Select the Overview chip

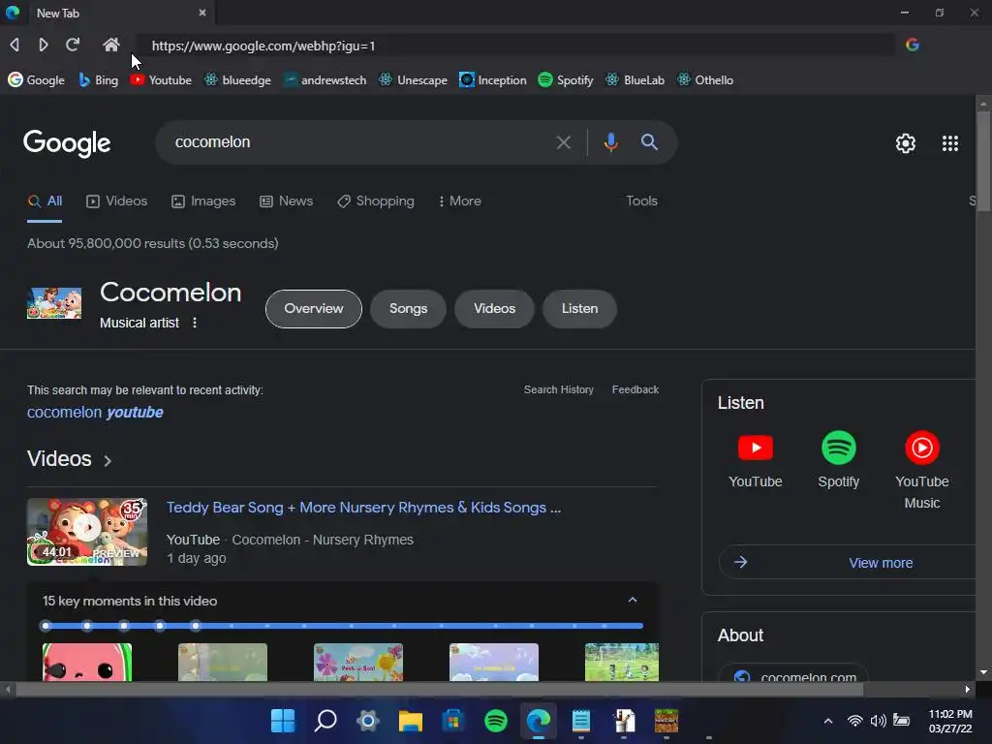point(314,309)
